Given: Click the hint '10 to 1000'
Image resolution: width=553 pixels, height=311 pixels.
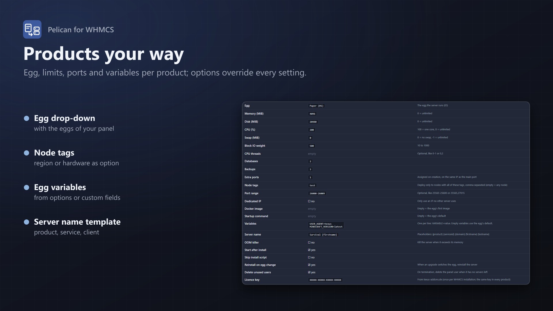Looking at the screenshot, I should click(423, 146).
